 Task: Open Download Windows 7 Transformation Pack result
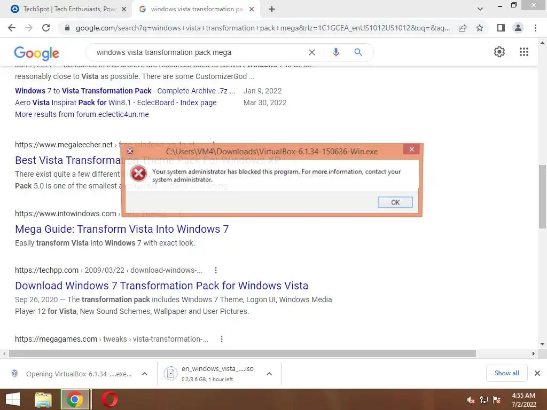pyautogui.click(x=161, y=286)
